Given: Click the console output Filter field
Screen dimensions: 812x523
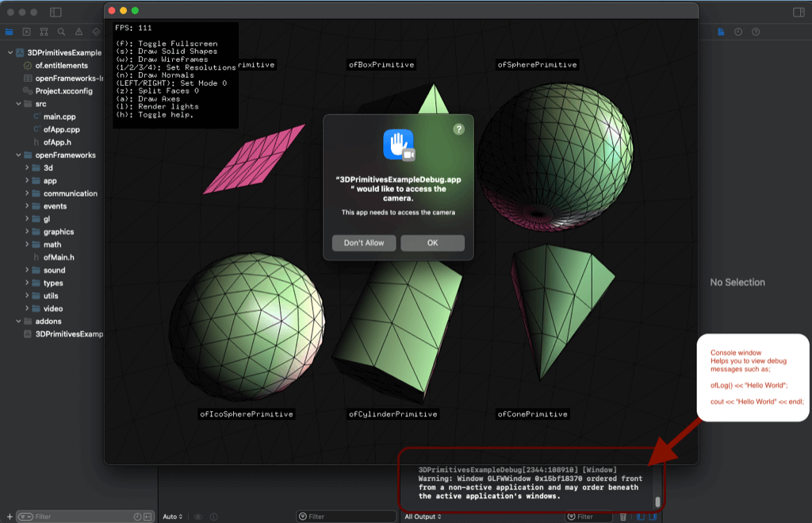Looking at the screenshot, I should (x=588, y=517).
